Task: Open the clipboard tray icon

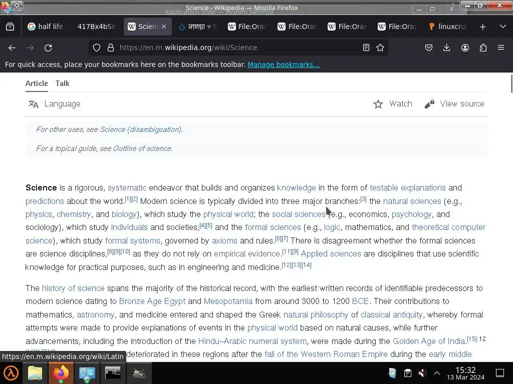Action: 407,373
